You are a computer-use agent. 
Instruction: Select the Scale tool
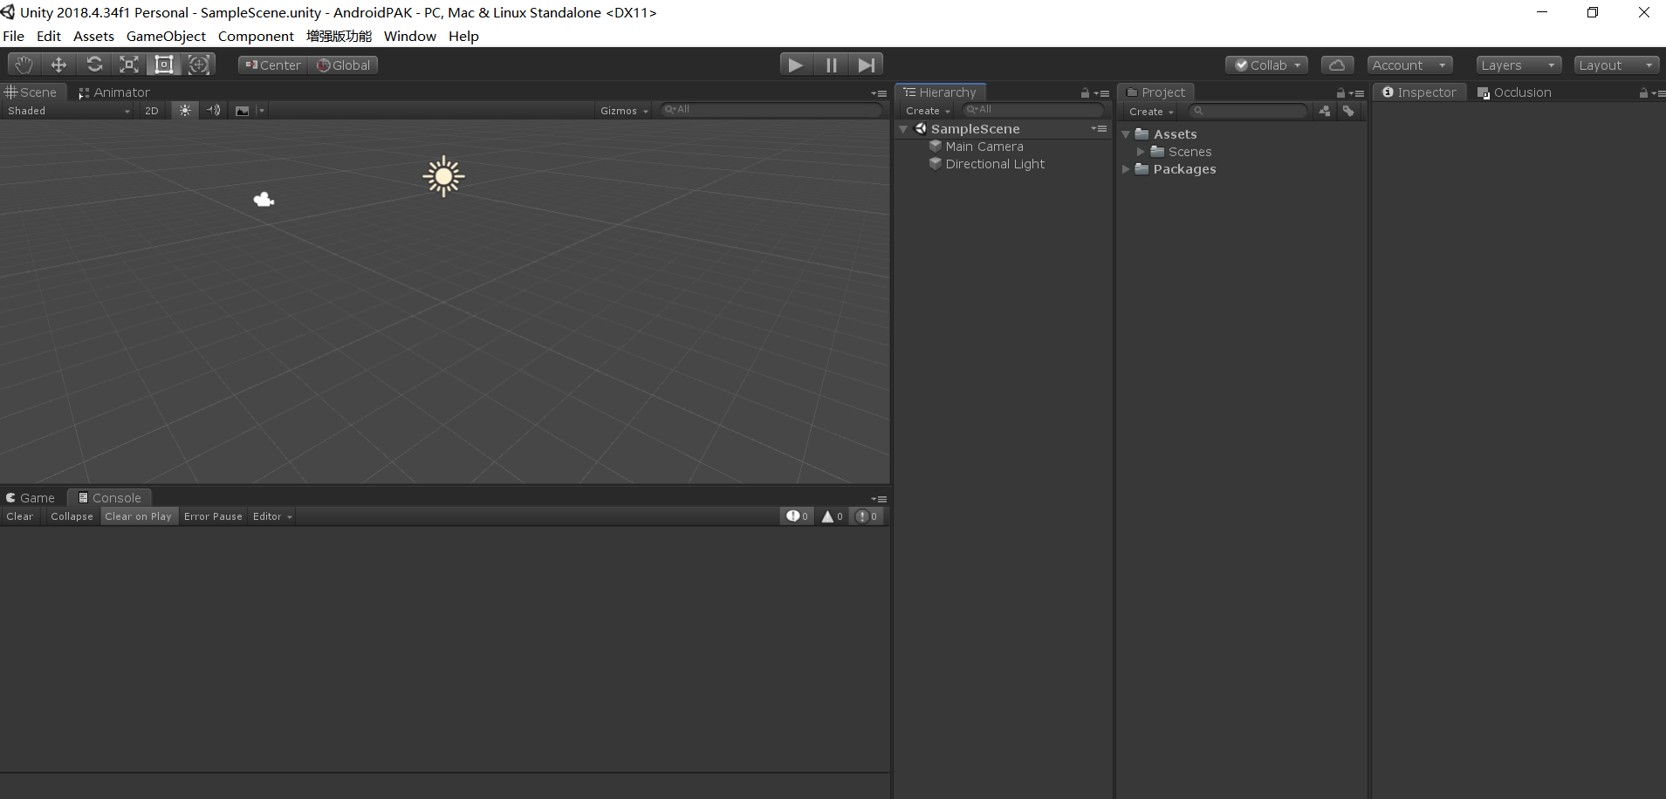point(129,65)
